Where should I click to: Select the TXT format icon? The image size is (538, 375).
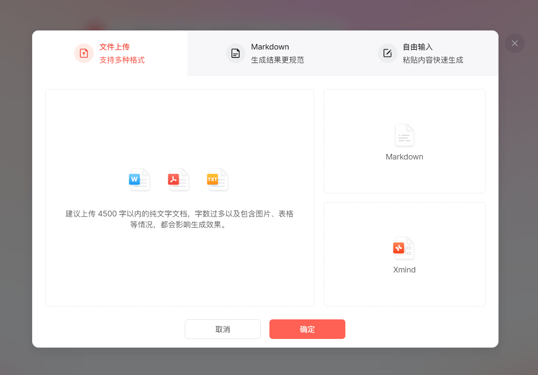pyautogui.click(x=217, y=179)
